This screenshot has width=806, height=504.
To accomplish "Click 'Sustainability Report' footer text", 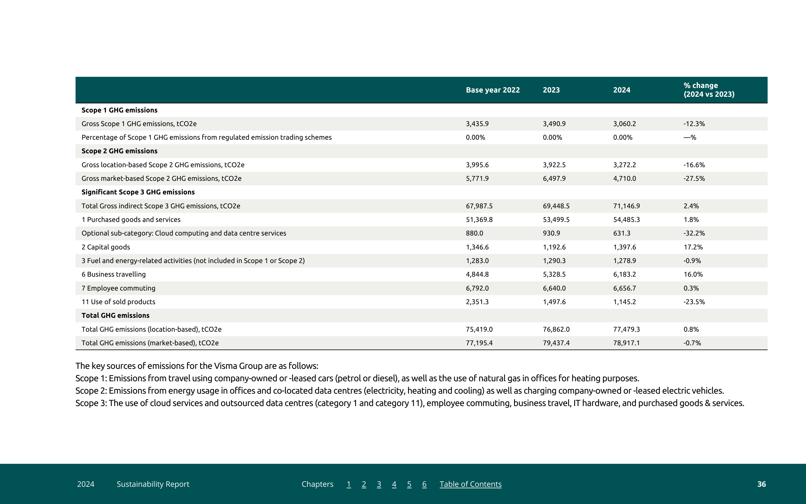I will click(x=153, y=484).
